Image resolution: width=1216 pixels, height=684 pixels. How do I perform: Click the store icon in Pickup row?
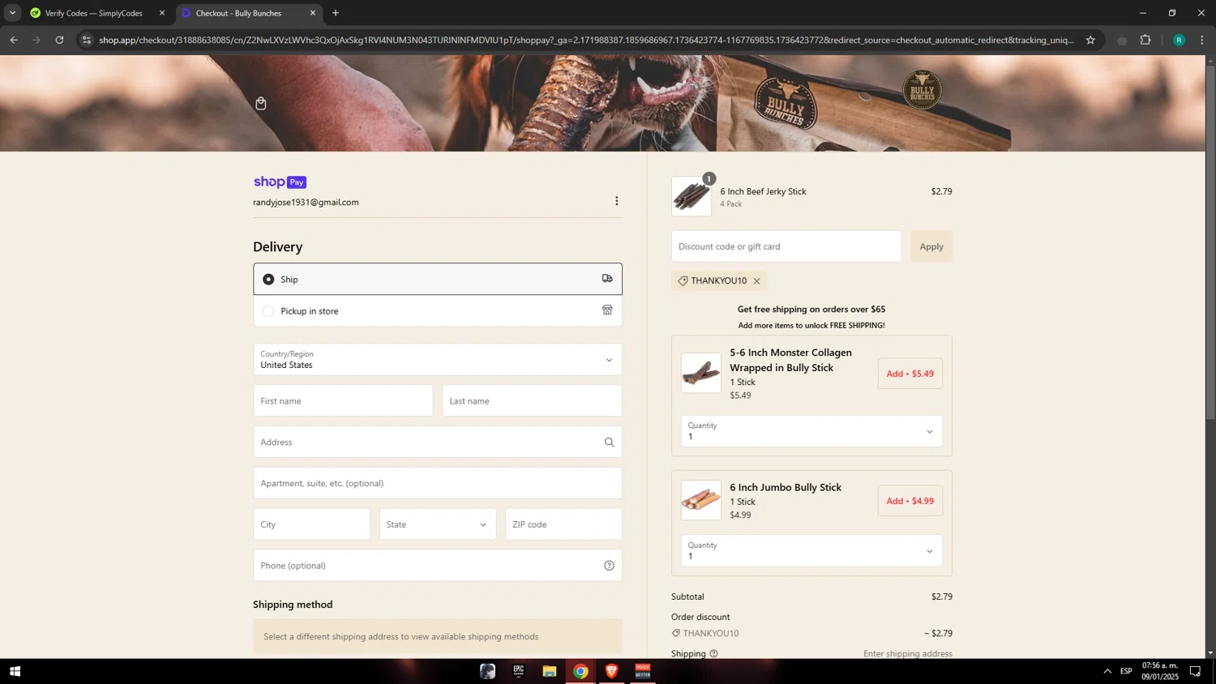point(607,310)
